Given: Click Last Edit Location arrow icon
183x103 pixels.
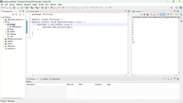Looking at the screenshot, I should tap(93, 8).
